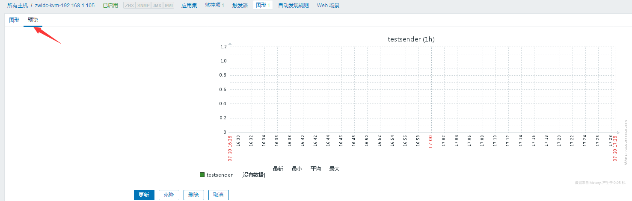The image size is (632, 201).
Task: Open the 应用集 section
Action: [189, 6]
